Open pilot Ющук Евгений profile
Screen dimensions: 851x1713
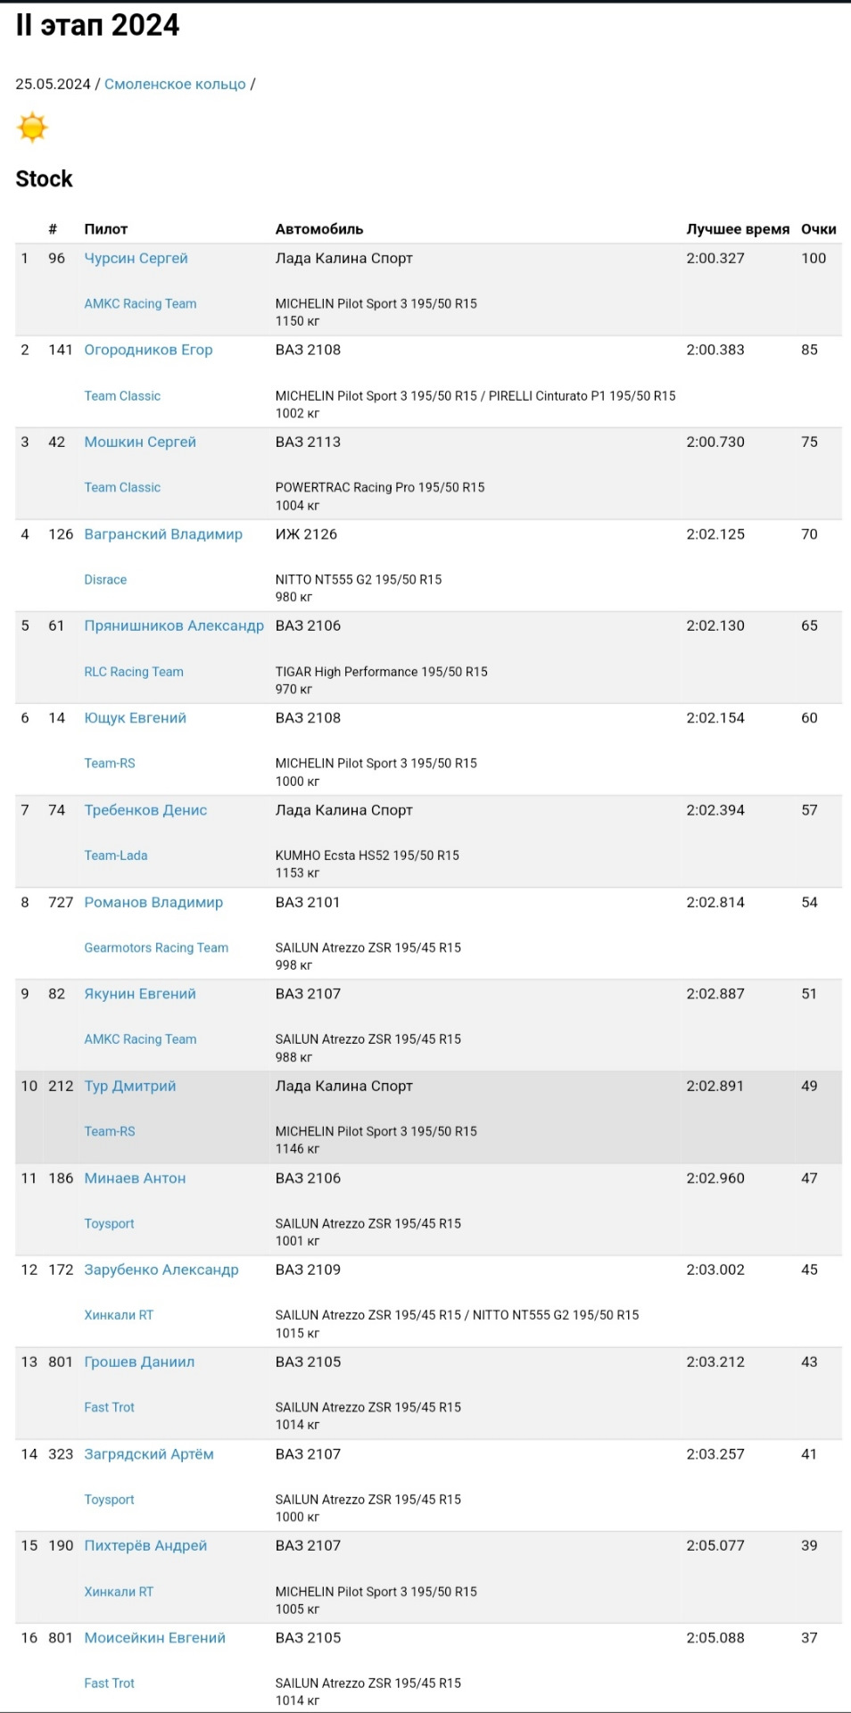coord(135,717)
